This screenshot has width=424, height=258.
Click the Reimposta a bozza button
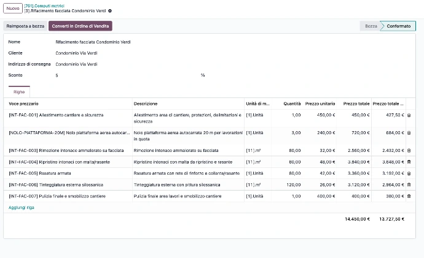[x=25, y=26]
